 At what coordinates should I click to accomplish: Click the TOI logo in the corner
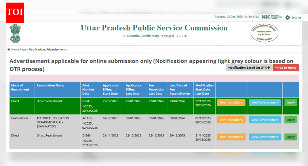click(x=15, y=13)
